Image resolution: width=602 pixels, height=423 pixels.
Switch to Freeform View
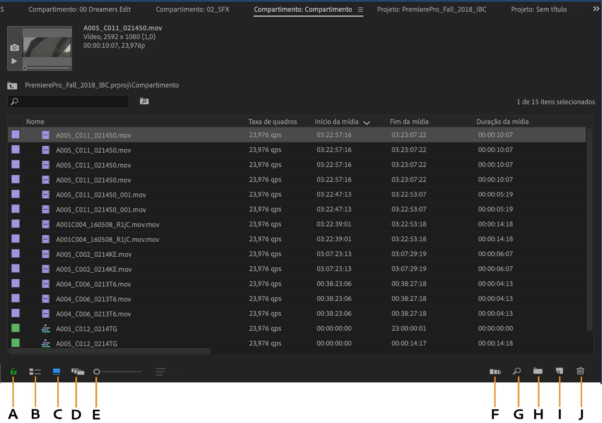pos(78,372)
